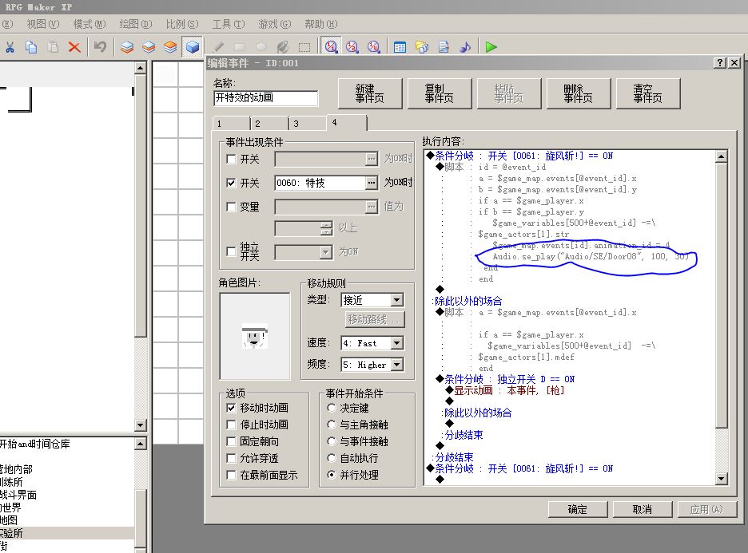
Task: Set zoom scale 1:4 magnifier icon
Action: pos(373,46)
